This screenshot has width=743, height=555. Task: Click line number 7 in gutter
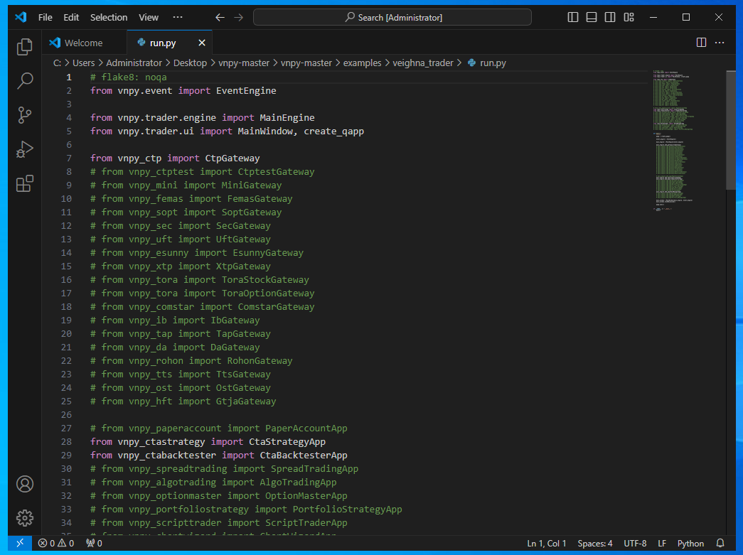click(x=69, y=158)
